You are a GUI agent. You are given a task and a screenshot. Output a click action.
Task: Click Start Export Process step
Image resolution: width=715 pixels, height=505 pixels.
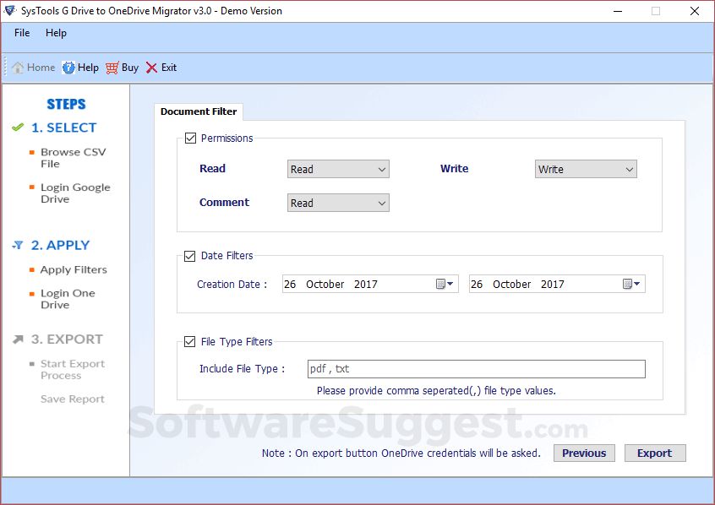(x=73, y=370)
